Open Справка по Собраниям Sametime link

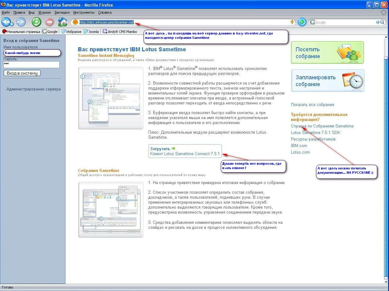tap(322, 126)
